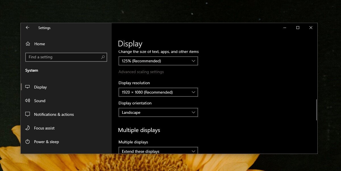This screenshot has height=171, width=341.
Task: Select Sound from the sidebar menu
Action: [40, 100]
